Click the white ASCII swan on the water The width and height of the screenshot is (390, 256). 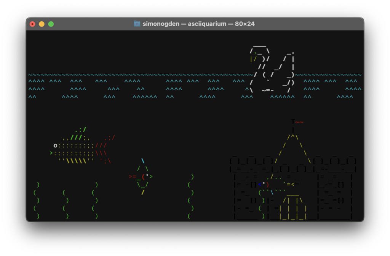[x=271, y=69]
